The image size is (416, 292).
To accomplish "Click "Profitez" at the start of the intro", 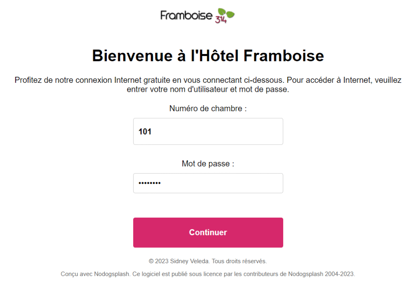I will (x=28, y=80).
